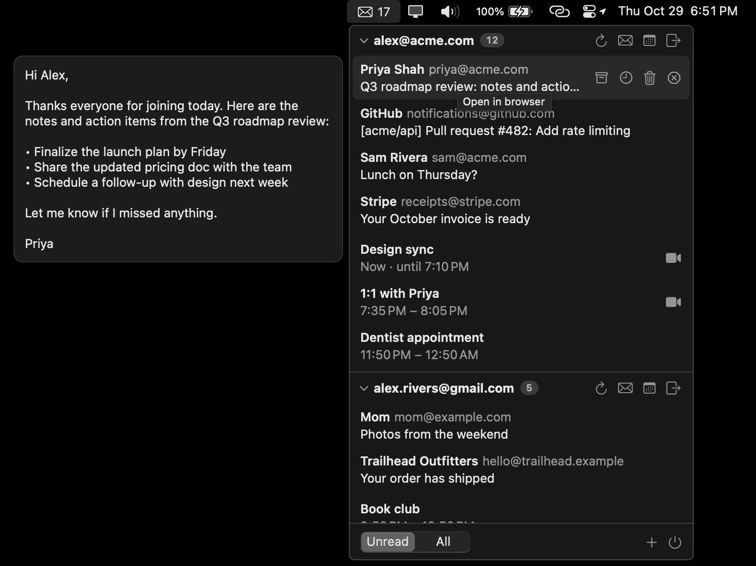Open the GitHub pull request #482 email
The image size is (756, 566).
521,122
